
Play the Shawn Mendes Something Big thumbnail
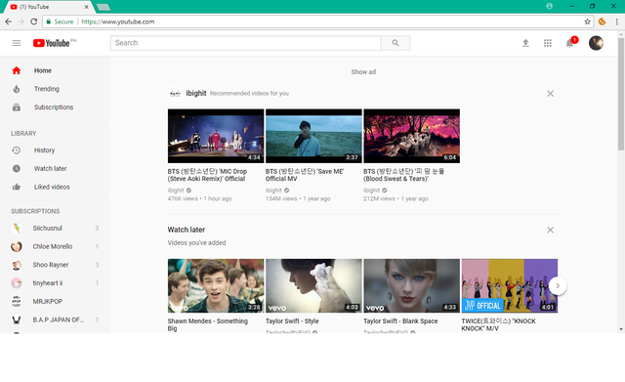[x=216, y=285]
